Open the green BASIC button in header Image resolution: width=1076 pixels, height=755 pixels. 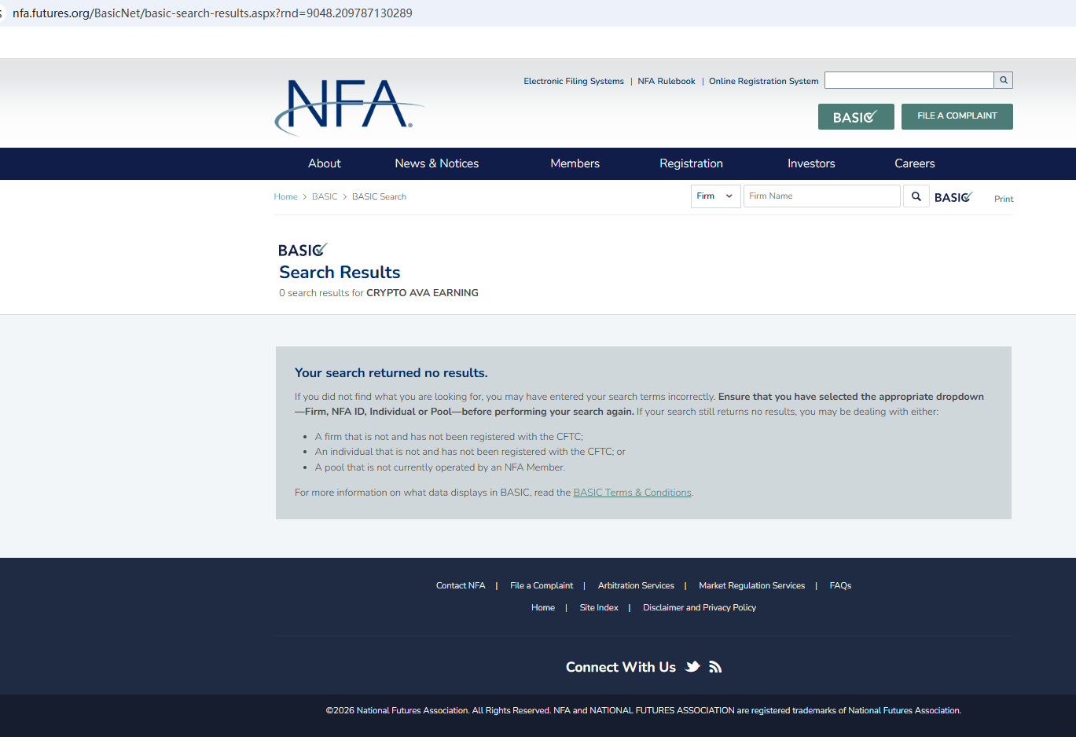[x=856, y=117]
